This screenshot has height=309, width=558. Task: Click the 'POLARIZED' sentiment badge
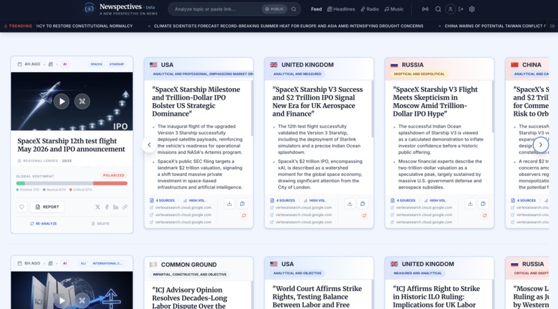(x=114, y=175)
